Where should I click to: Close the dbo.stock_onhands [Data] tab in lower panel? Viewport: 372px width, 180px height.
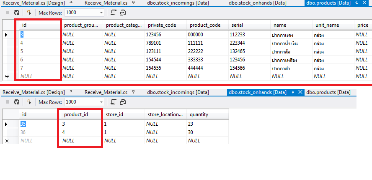(x=300, y=92)
